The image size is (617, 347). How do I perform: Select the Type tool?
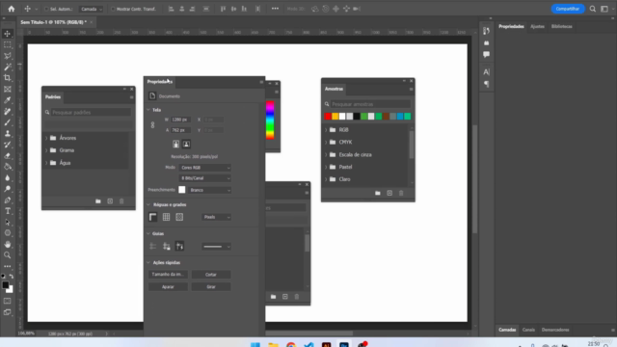tap(8, 211)
